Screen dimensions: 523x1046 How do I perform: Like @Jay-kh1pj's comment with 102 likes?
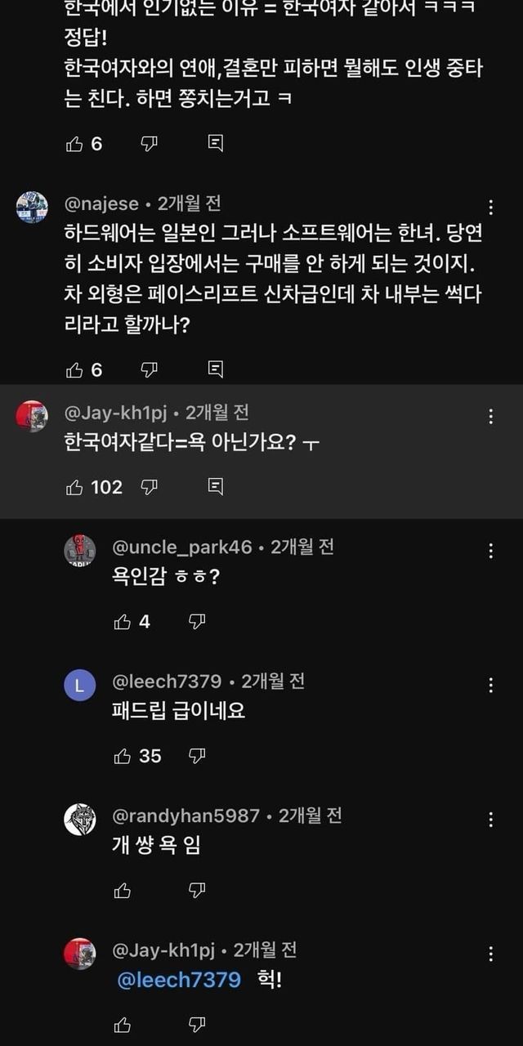74,488
